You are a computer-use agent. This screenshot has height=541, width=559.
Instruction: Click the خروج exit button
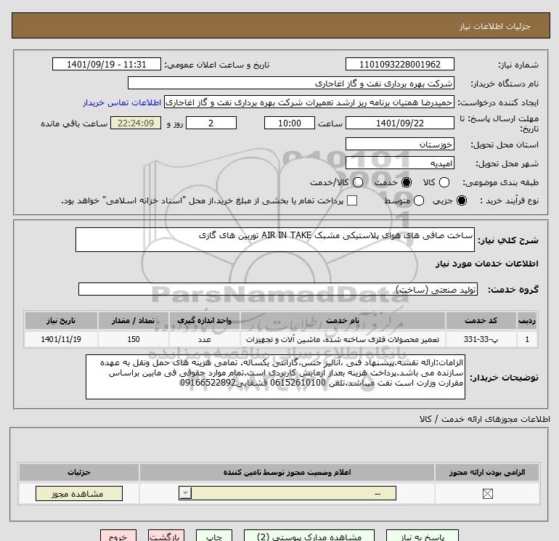[118, 536]
